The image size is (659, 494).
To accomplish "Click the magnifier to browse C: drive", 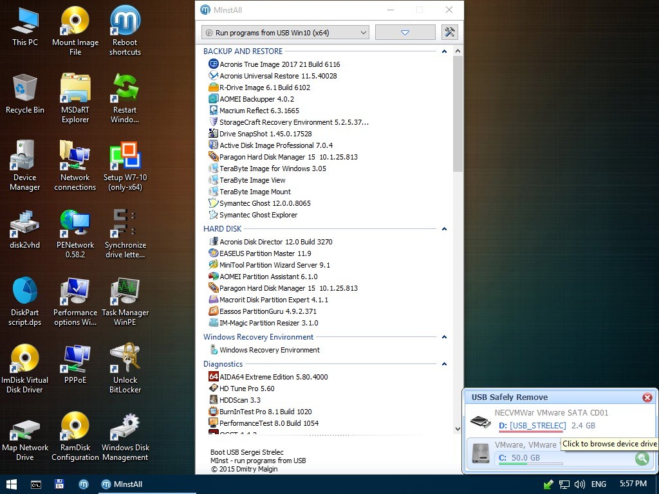I will point(641,458).
